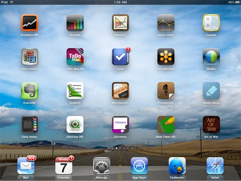
Task: Tap the 1:59 AM clock
Action: pos(120,2)
